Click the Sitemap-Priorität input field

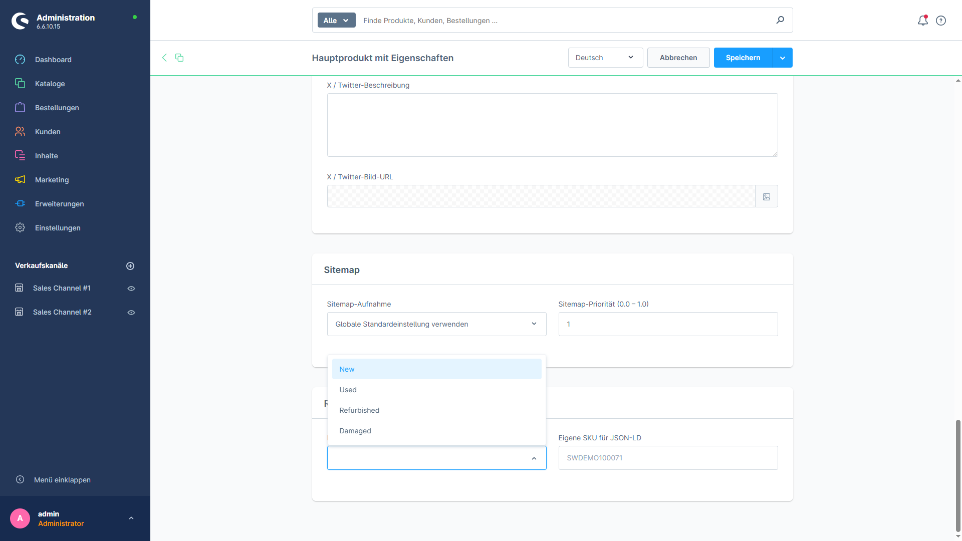coord(667,324)
